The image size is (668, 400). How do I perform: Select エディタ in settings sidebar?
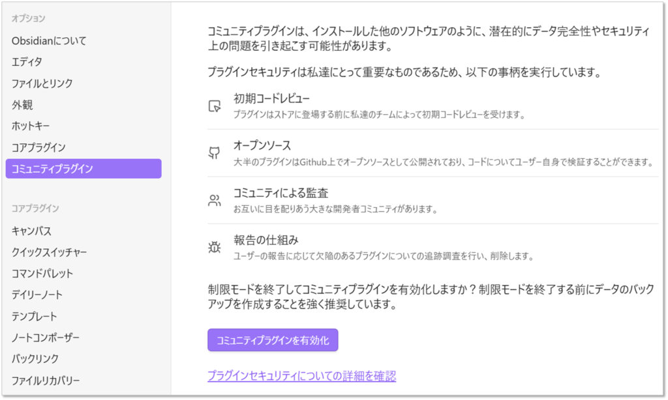pos(27,62)
